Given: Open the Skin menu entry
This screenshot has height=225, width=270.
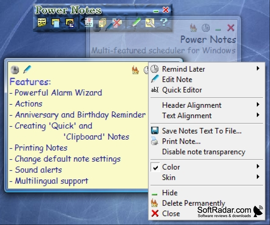Looking at the screenshot, I should coord(207,177).
